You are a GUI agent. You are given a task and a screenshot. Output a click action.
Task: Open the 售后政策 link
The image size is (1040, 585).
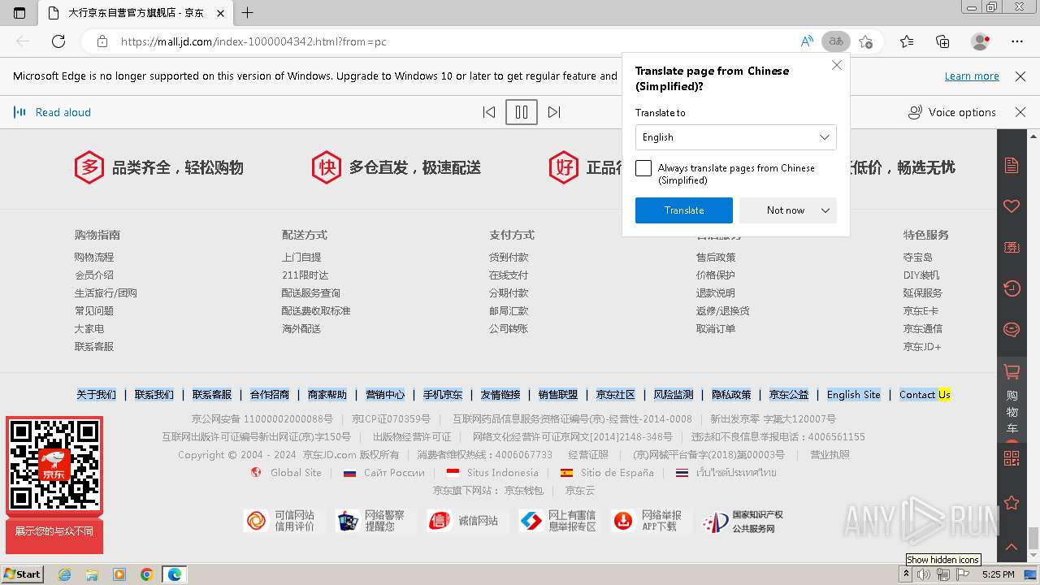click(716, 257)
